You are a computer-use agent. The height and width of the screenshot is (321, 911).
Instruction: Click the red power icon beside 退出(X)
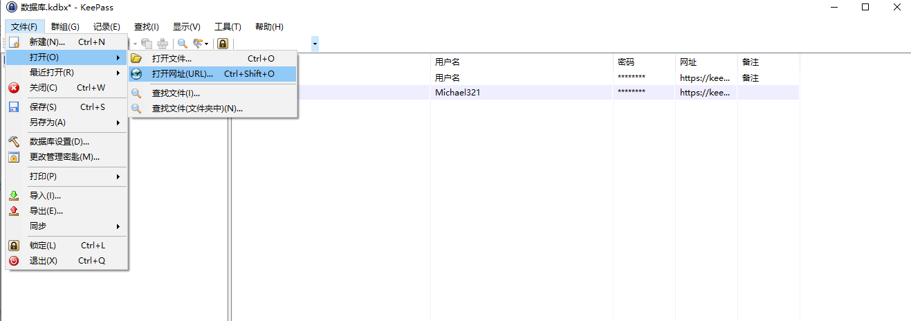14,261
